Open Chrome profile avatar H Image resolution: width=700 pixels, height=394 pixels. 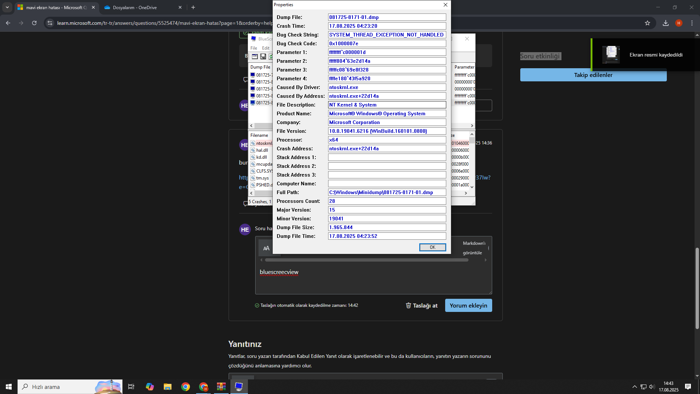[x=678, y=23]
